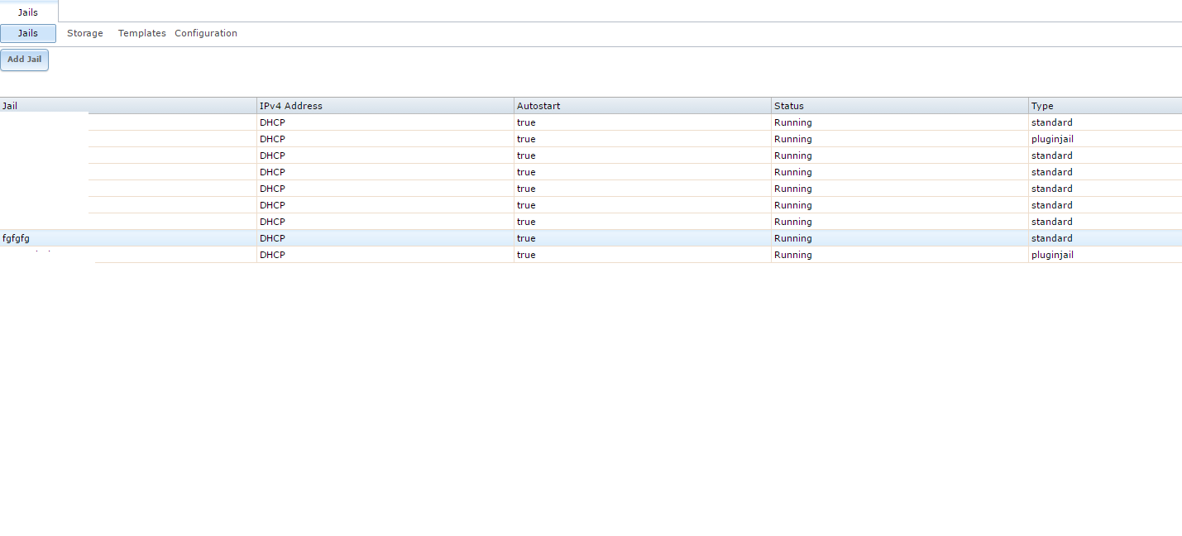The width and height of the screenshot is (1182, 536).
Task: Select the top-level Jails tab
Action: click(x=28, y=12)
